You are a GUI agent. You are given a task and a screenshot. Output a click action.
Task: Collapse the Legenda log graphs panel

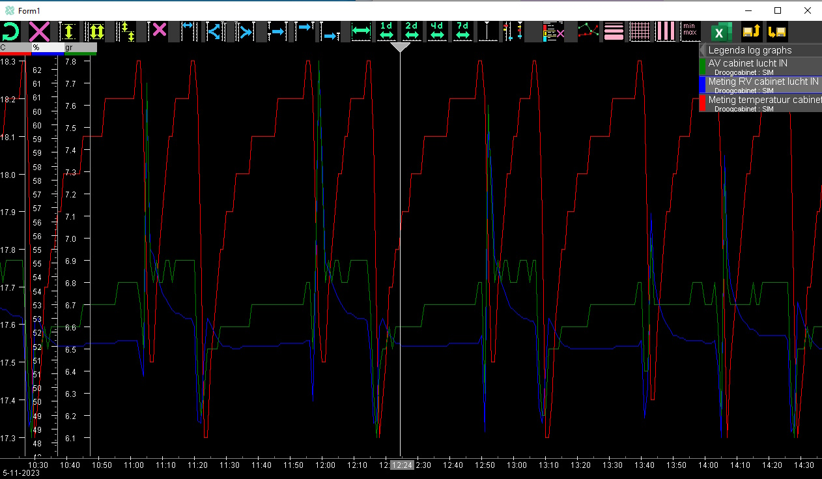702,50
